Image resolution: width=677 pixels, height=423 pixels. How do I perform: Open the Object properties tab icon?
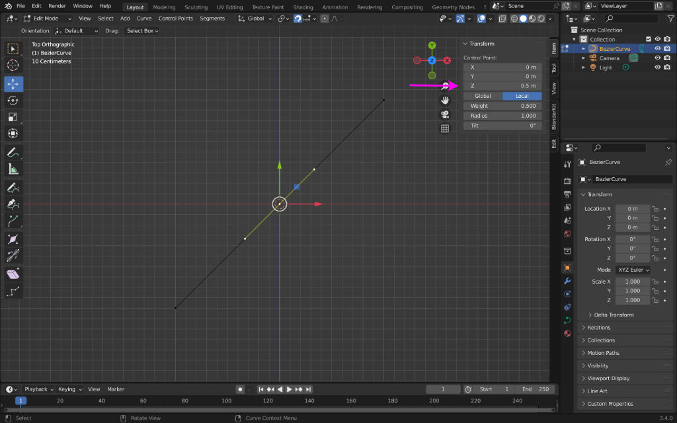pyautogui.click(x=567, y=268)
